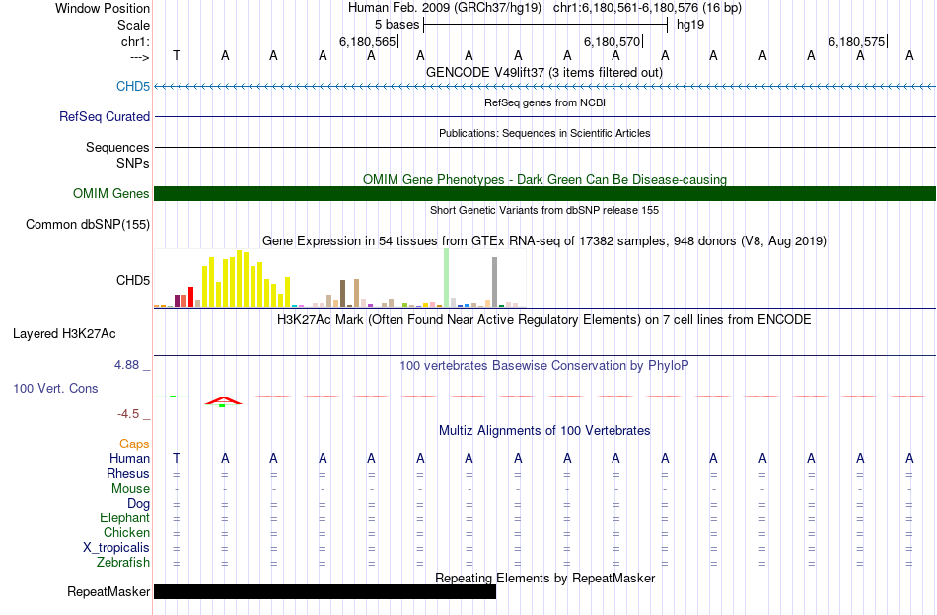Click the tall gray GTEx expression bar

(x=494, y=282)
